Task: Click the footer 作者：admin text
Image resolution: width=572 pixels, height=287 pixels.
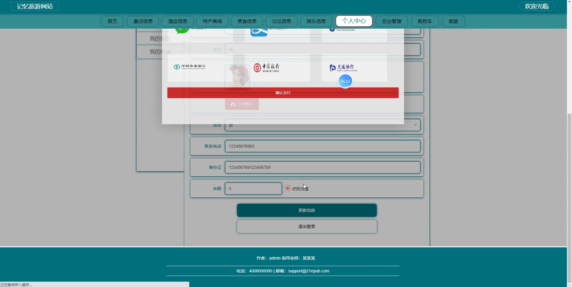Action: [x=268, y=258]
